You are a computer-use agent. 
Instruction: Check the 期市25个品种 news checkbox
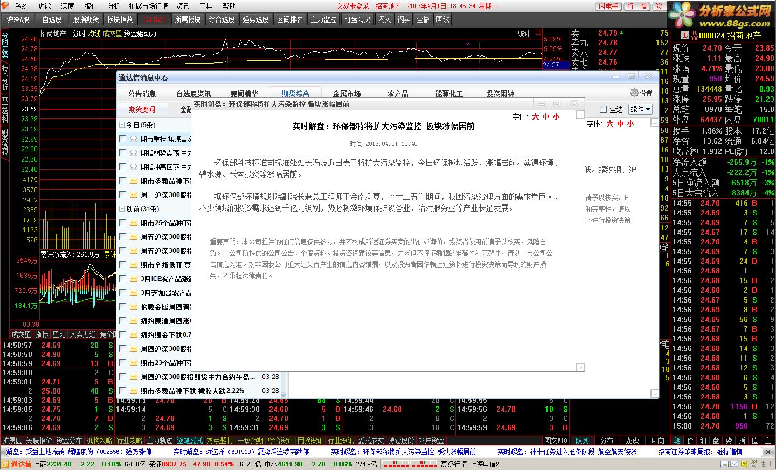pos(123,223)
